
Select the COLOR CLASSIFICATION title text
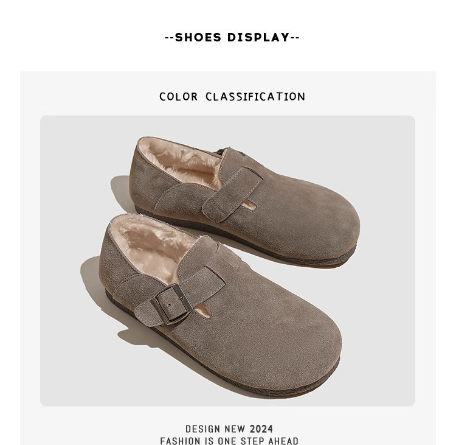pos(232,97)
